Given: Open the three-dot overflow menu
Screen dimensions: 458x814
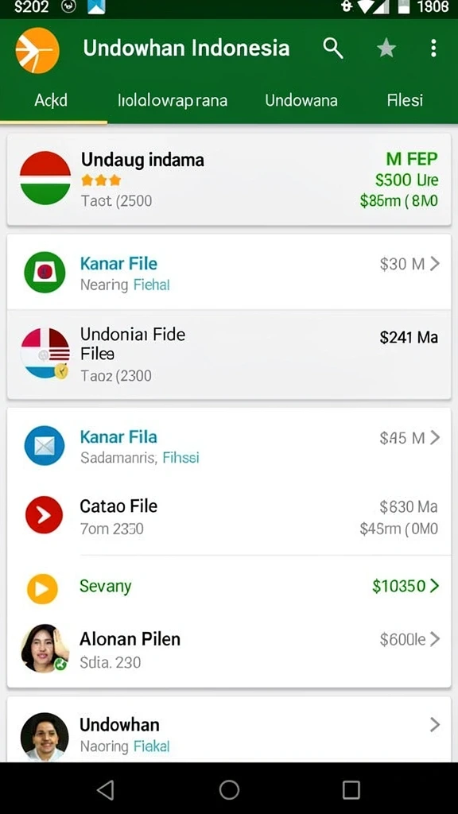Looking at the screenshot, I should (x=433, y=48).
